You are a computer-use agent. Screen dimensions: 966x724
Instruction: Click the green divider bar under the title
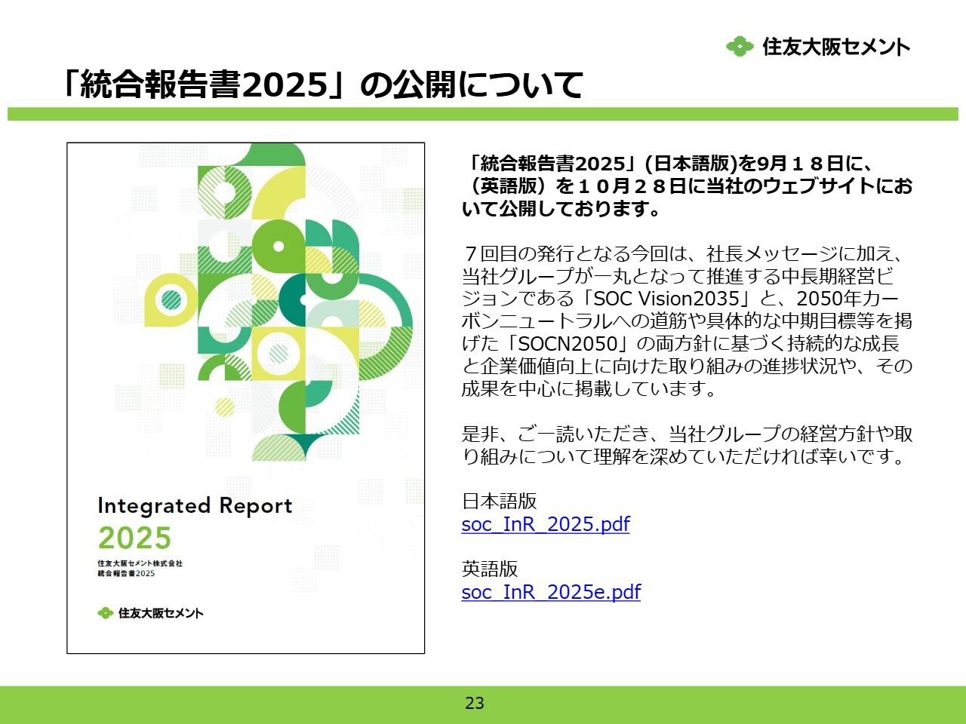483,114
